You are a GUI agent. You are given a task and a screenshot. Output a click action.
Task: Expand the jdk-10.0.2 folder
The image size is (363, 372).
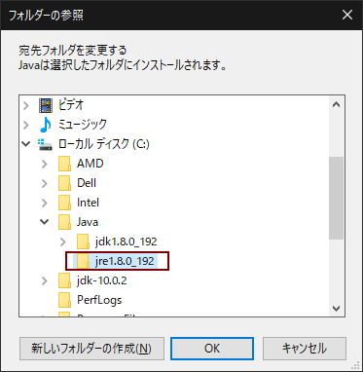pyautogui.click(x=45, y=280)
